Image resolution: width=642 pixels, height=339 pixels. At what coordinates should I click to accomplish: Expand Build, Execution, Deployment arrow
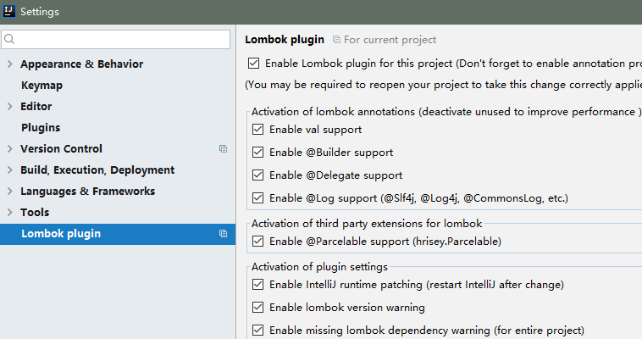click(x=9, y=170)
